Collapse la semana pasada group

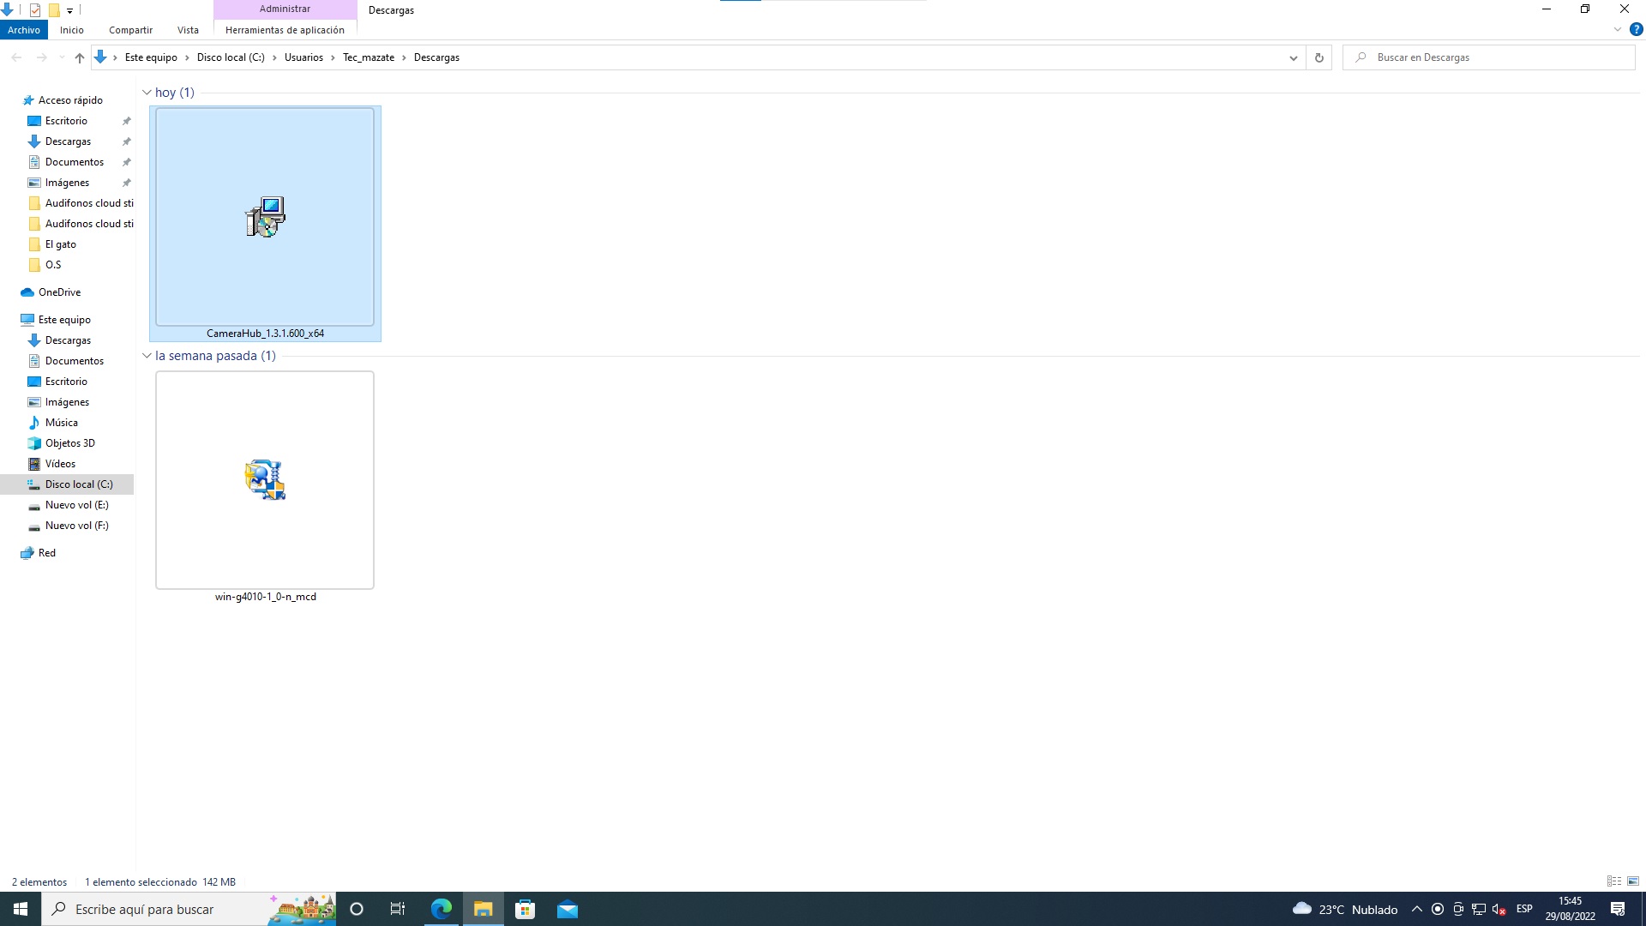coord(147,356)
